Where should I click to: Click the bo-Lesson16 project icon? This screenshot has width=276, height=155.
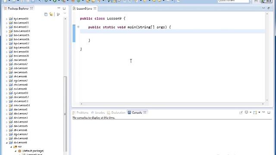(x=11, y=39)
